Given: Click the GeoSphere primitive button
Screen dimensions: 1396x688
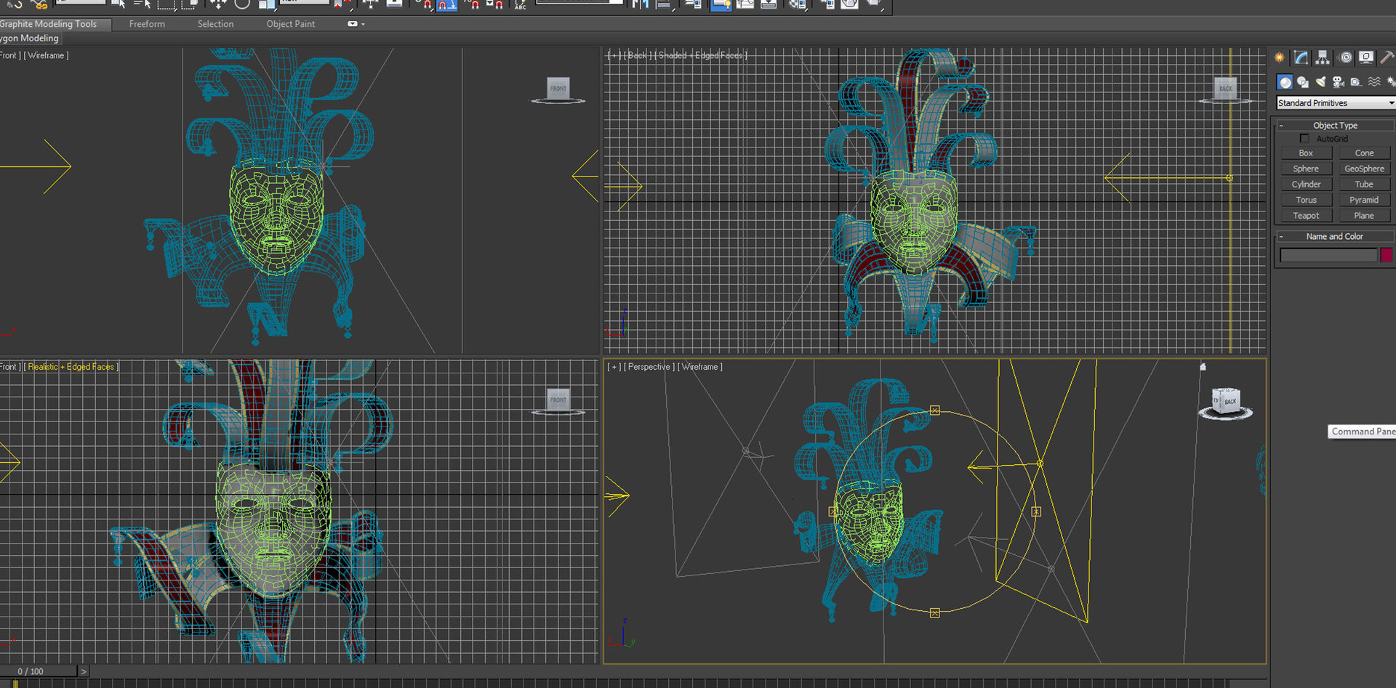Looking at the screenshot, I should point(1364,169).
